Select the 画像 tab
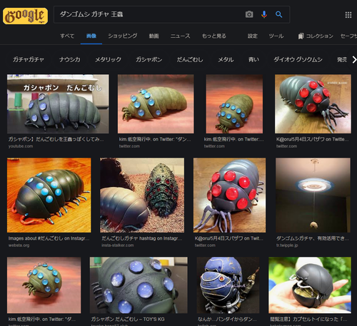 [91, 36]
